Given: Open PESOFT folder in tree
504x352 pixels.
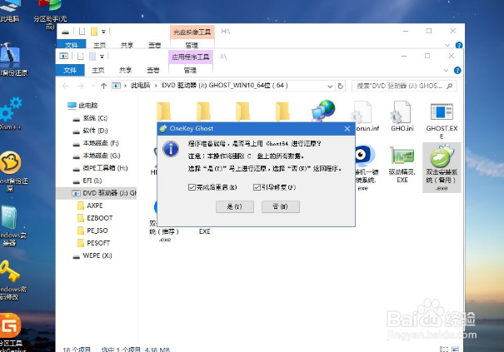Looking at the screenshot, I should [94, 243].
